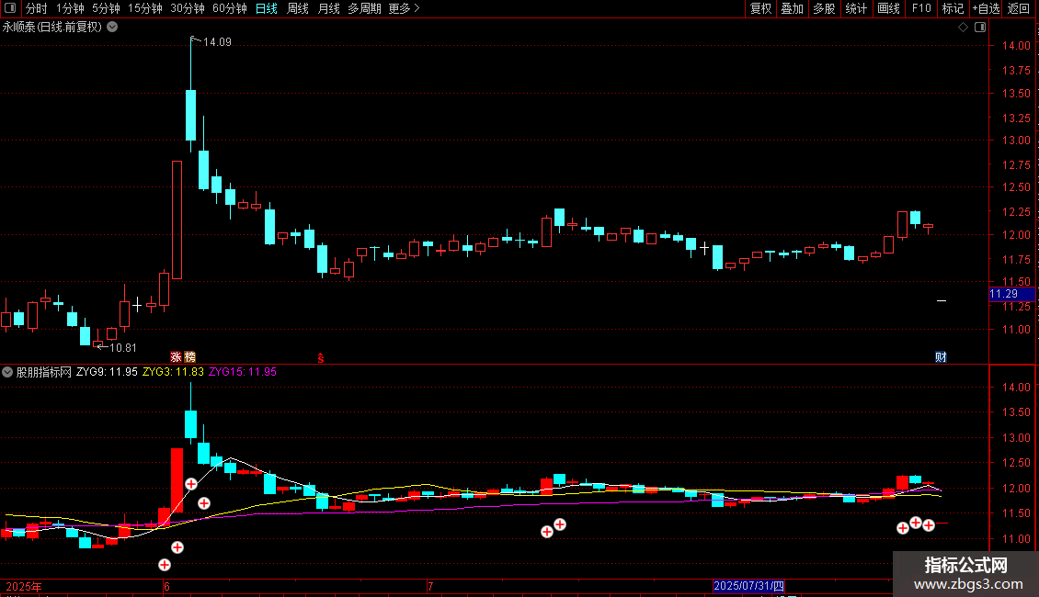Select the 5分钟 period
The image size is (1039, 597).
(x=106, y=8)
